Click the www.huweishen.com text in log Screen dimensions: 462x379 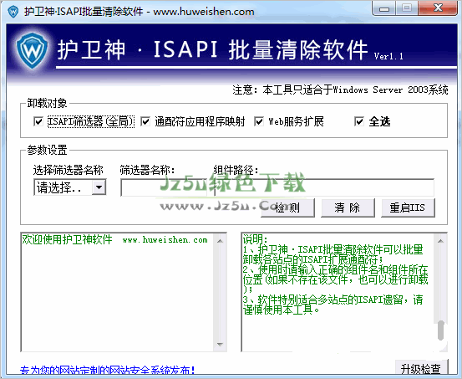[165, 240]
